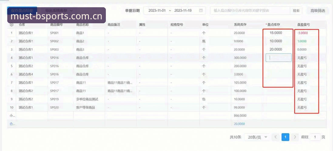
Task: Focus the 前往 page number field
Action: click(x=315, y=137)
